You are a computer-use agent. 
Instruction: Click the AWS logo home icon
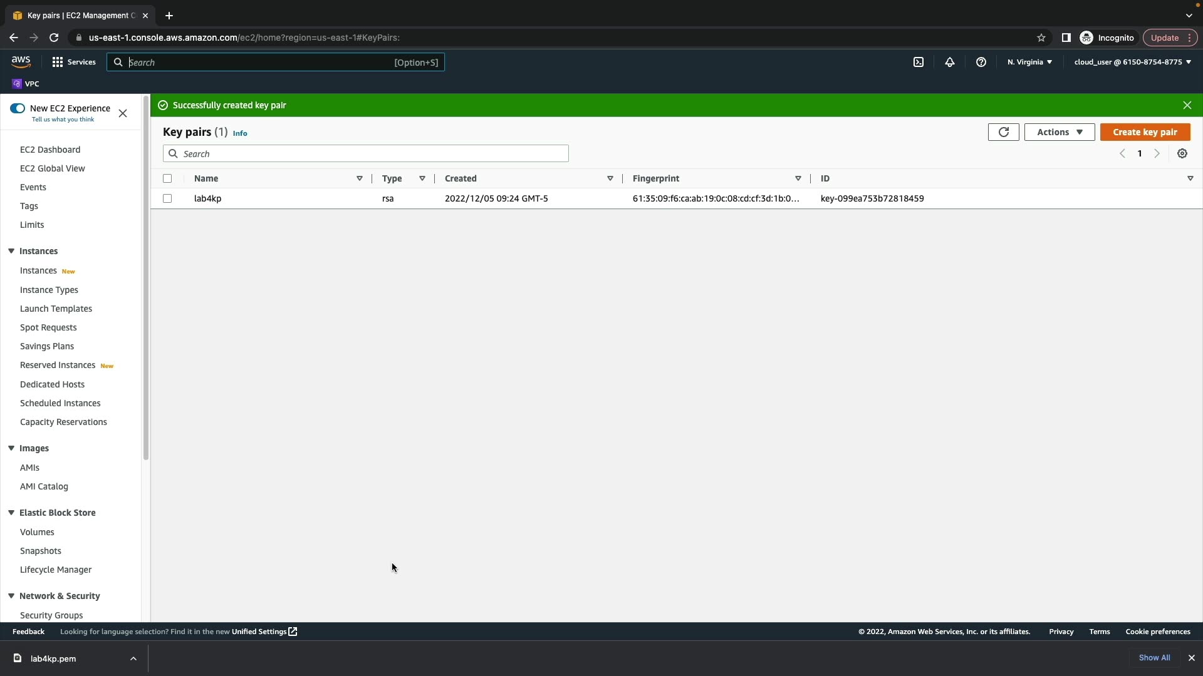[x=21, y=61]
